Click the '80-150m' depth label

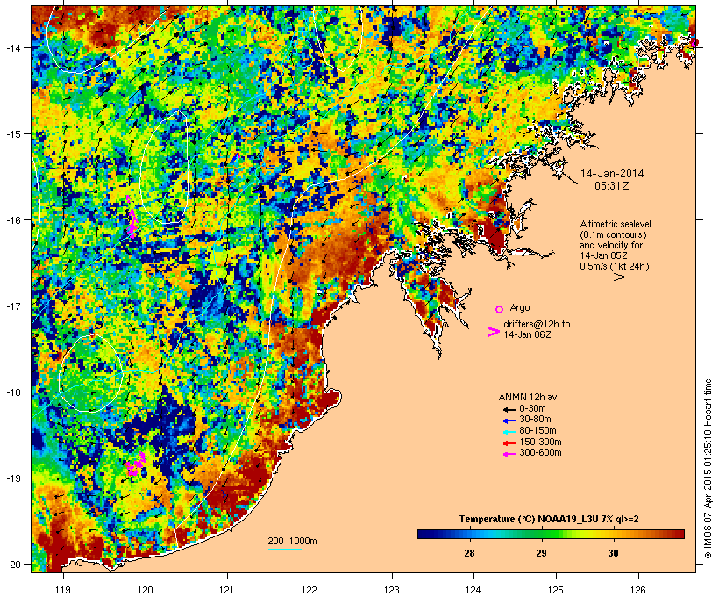point(537,431)
